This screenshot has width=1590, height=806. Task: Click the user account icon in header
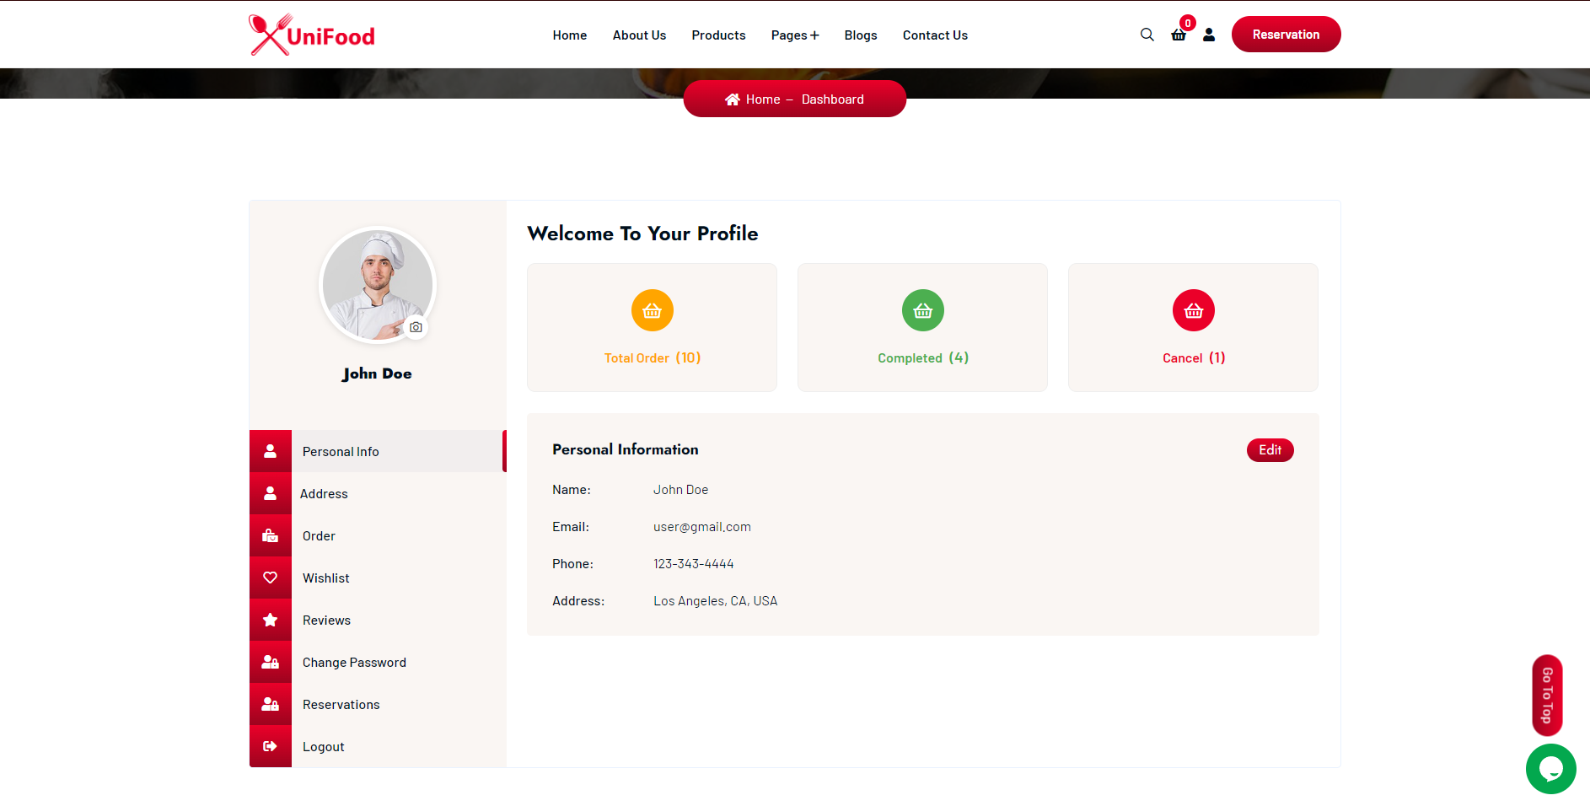(x=1209, y=35)
